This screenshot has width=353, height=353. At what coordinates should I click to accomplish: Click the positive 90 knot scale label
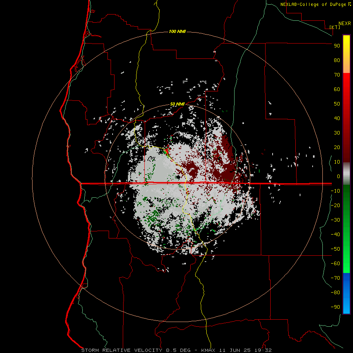coord(337,46)
